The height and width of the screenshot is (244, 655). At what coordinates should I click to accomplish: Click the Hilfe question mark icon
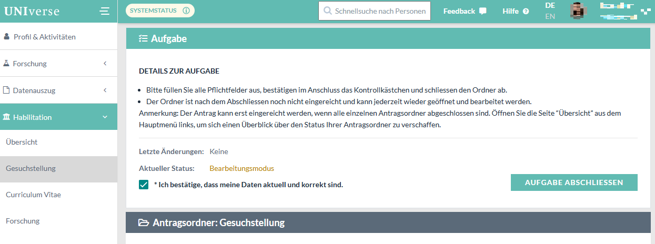526,11
